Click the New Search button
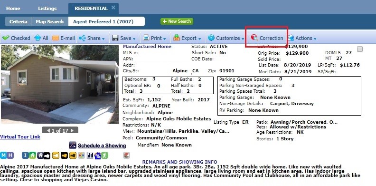The height and width of the screenshot is (186, 376). [x=177, y=21]
